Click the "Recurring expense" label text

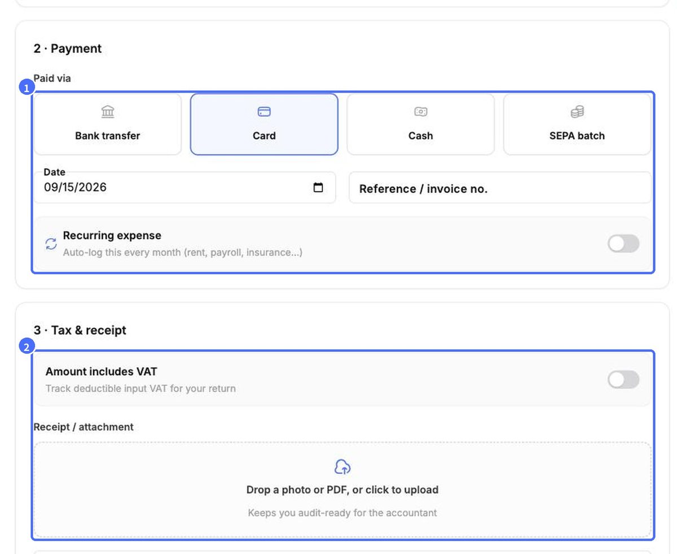[112, 235]
